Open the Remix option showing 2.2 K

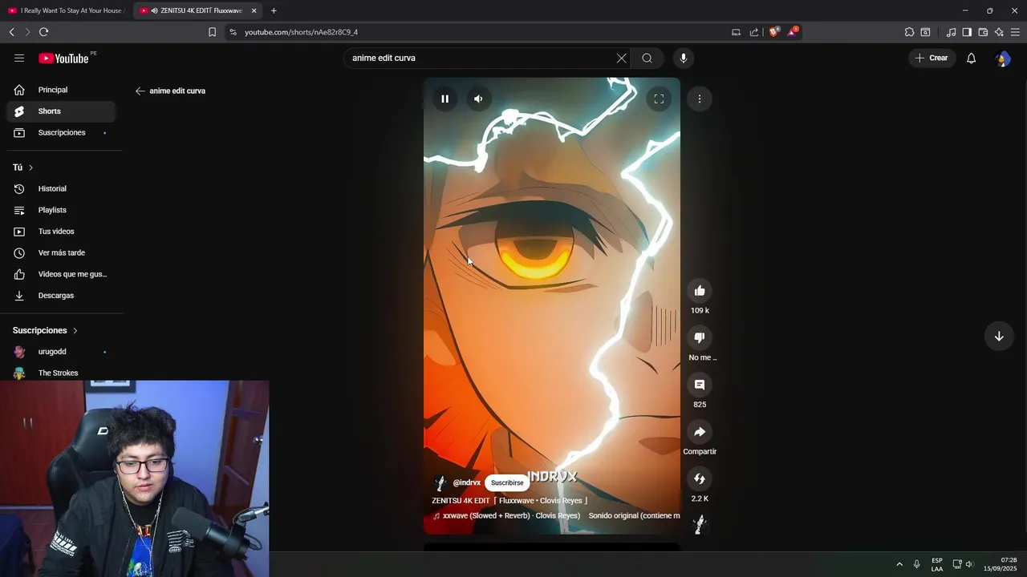[x=700, y=478]
